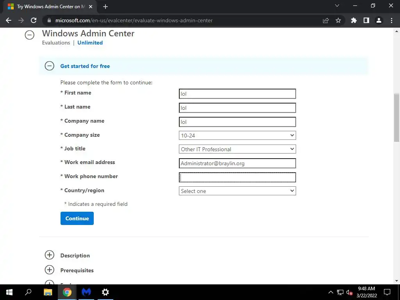Viewport: 400px width, 300px height.
Task: Close the Try Windows Admin Center tab
Action: 91,7
